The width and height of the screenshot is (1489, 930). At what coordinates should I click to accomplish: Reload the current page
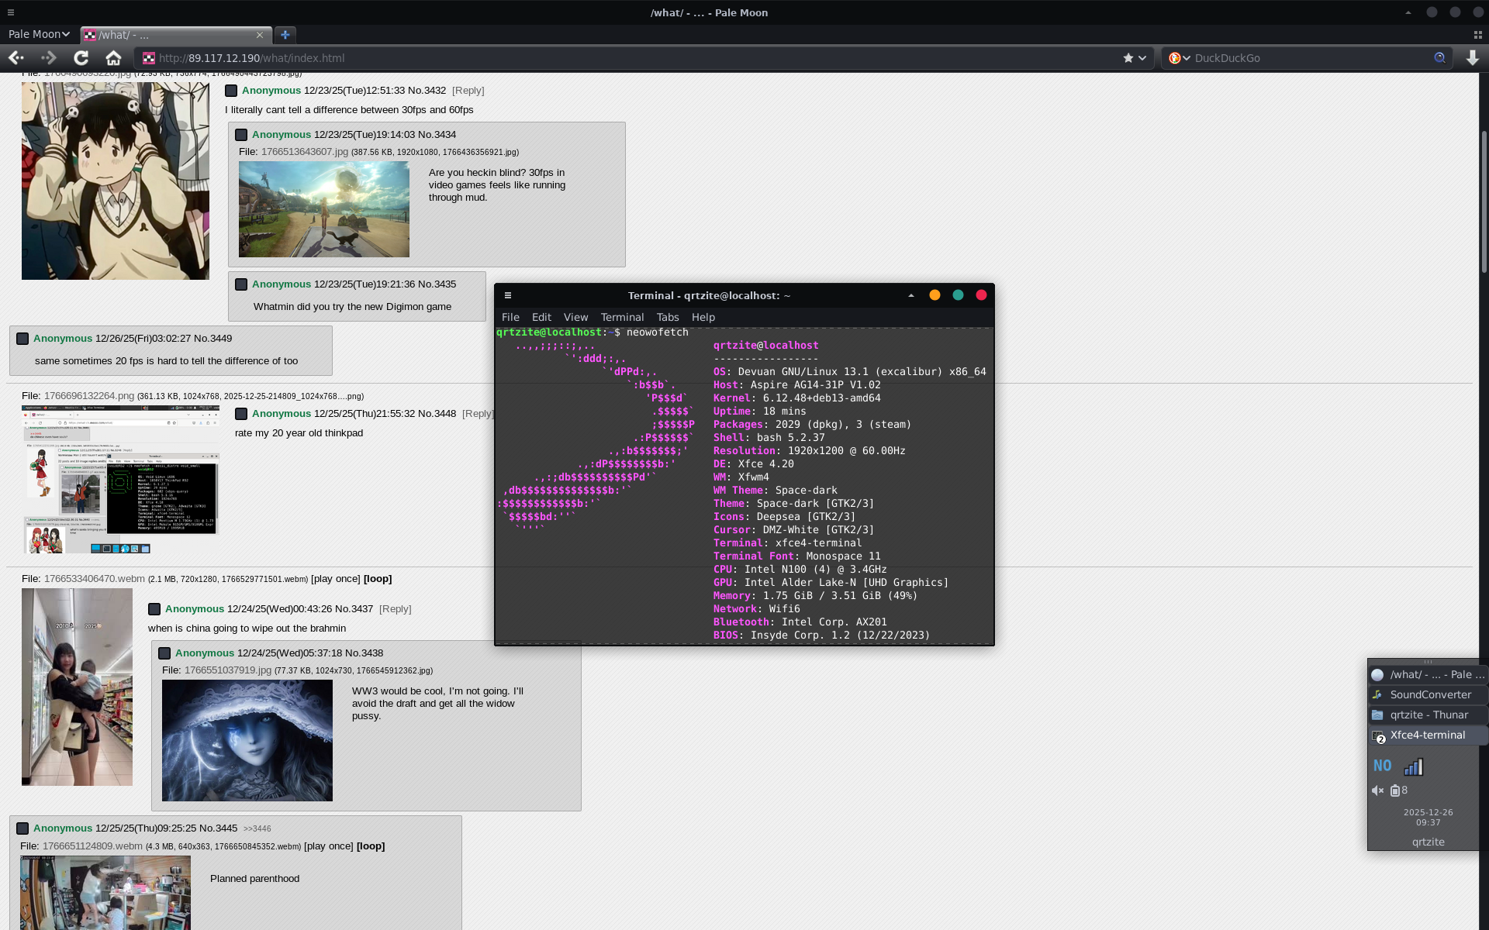[81, 58]
